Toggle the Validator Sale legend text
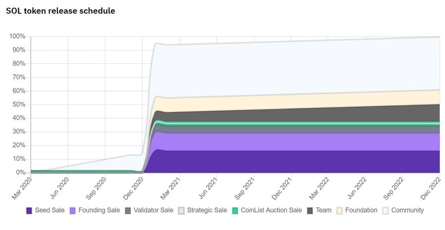This screenshot has width=445, height=230. pyautogui.click(x=155, y=210)
